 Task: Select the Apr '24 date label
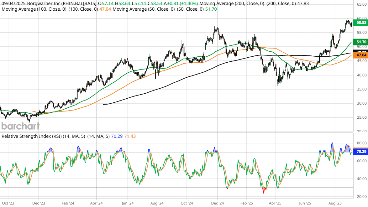(x=96, y=203)
